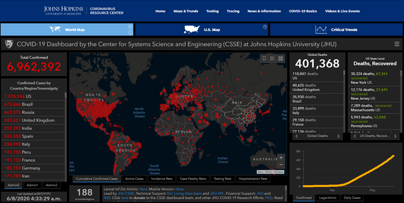Image resolution: width=404 pixels, height=203 pixels.
Task: Select India in confirmed cases list
Action: [x=33, y=128]
